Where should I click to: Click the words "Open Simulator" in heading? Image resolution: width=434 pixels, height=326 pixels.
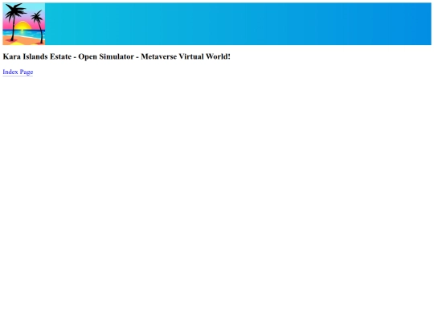(106, 56)
